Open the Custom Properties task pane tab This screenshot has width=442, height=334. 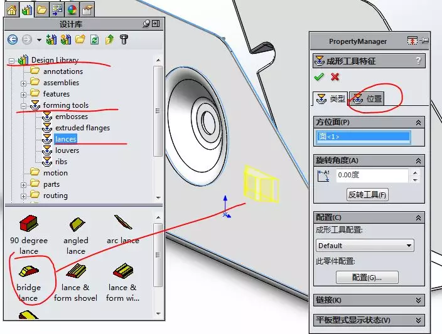click(87, 10)
